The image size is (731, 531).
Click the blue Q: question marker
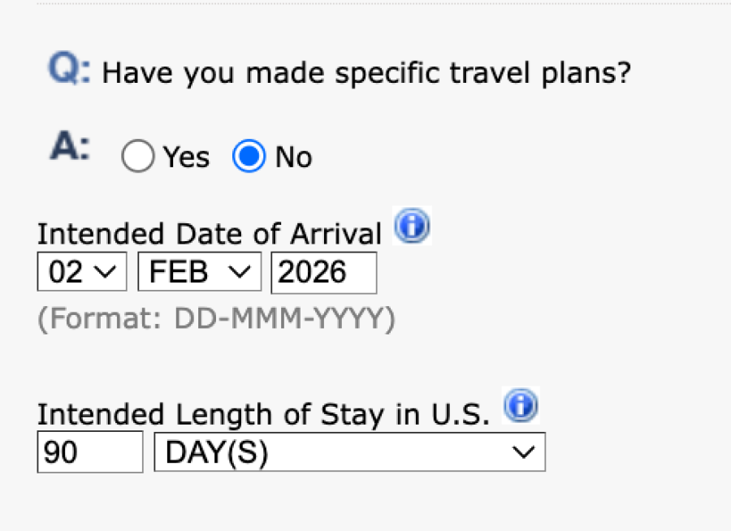click(x=69, y=71)
